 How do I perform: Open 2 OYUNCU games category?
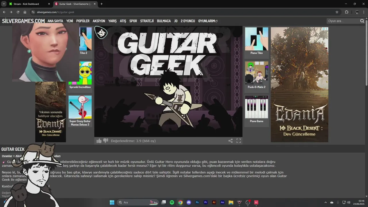(x=188, y=21)
